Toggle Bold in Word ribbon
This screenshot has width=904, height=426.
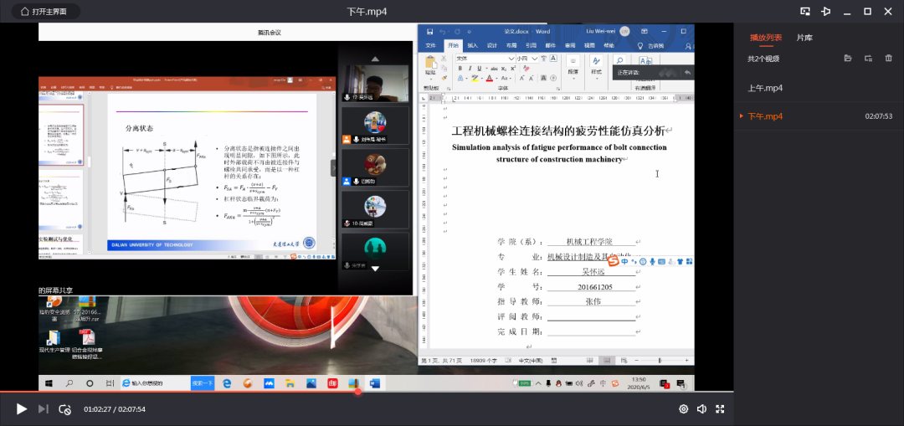pyautogui.click(x=460, y=69)
